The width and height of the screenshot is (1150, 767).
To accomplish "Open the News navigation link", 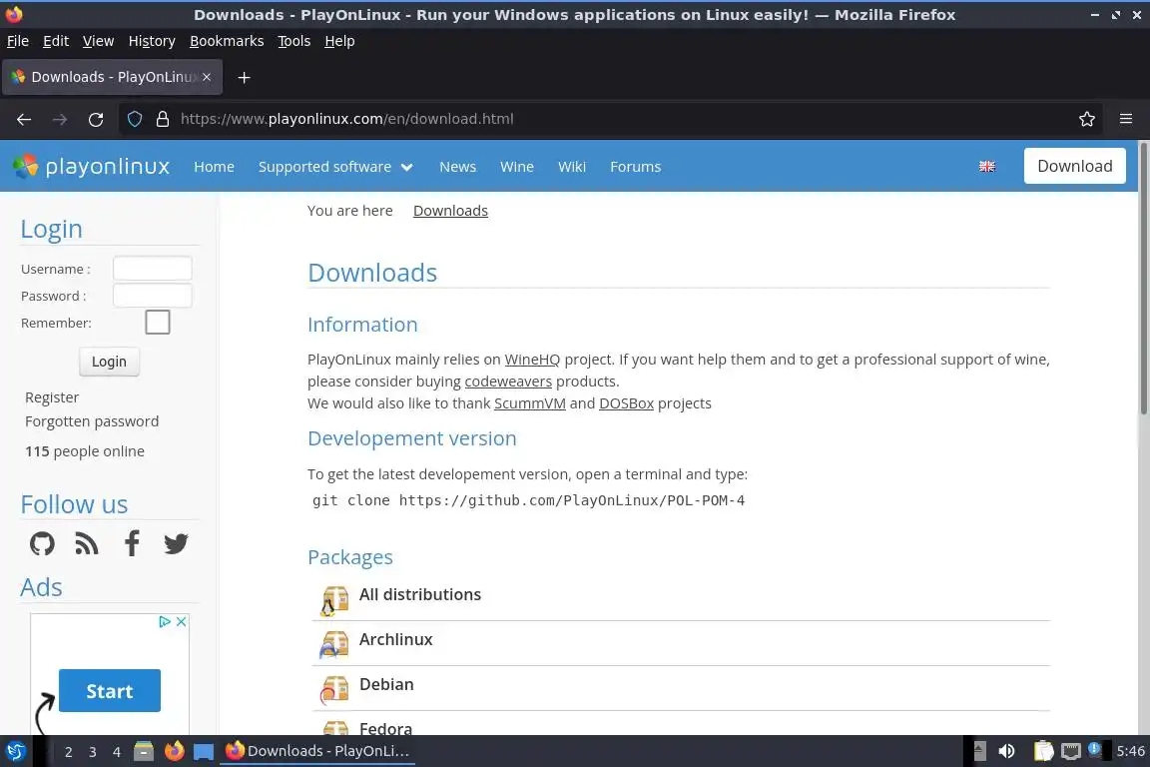I will [457, 167].
